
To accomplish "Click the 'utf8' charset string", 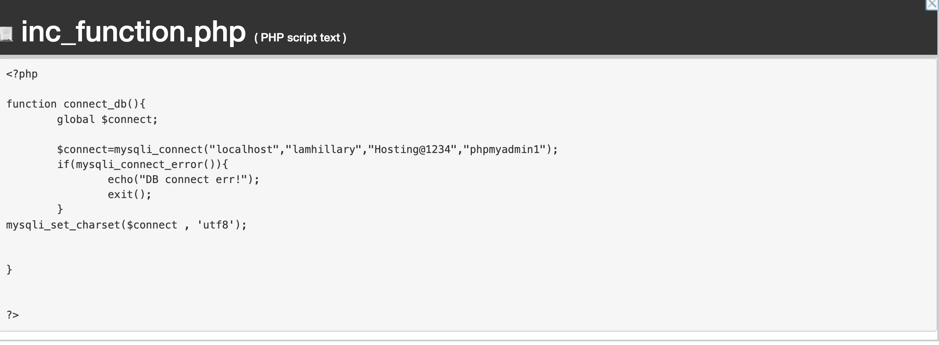I will (x=215, y=225).
